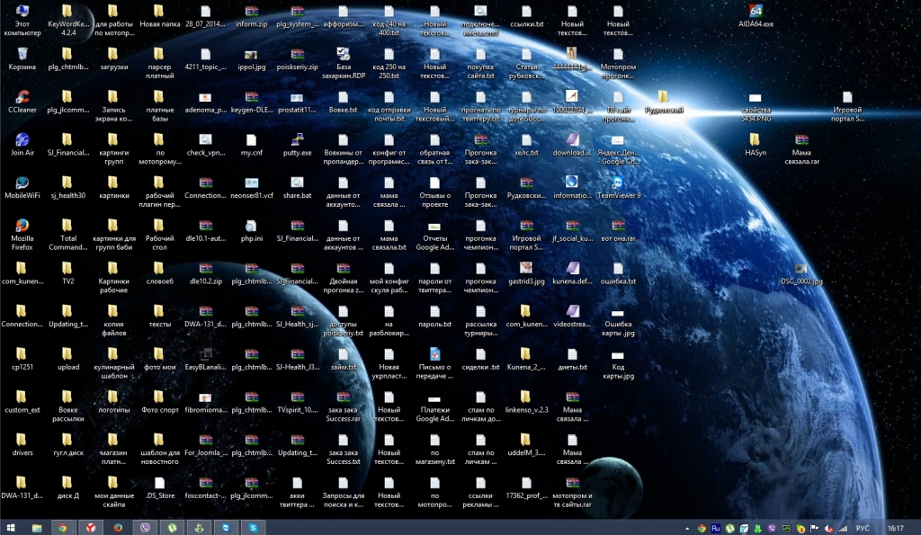Select the putty.exe desktop icon
The image size is (921, 535).
297,141
